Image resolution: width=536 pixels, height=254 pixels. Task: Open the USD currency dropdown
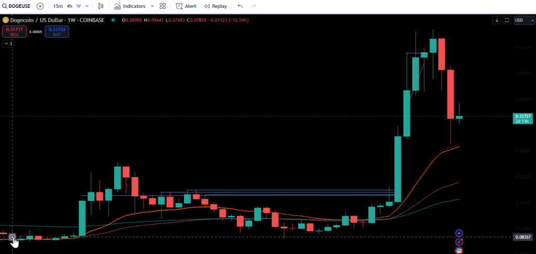pyautogui.click(x=524, y=20)
